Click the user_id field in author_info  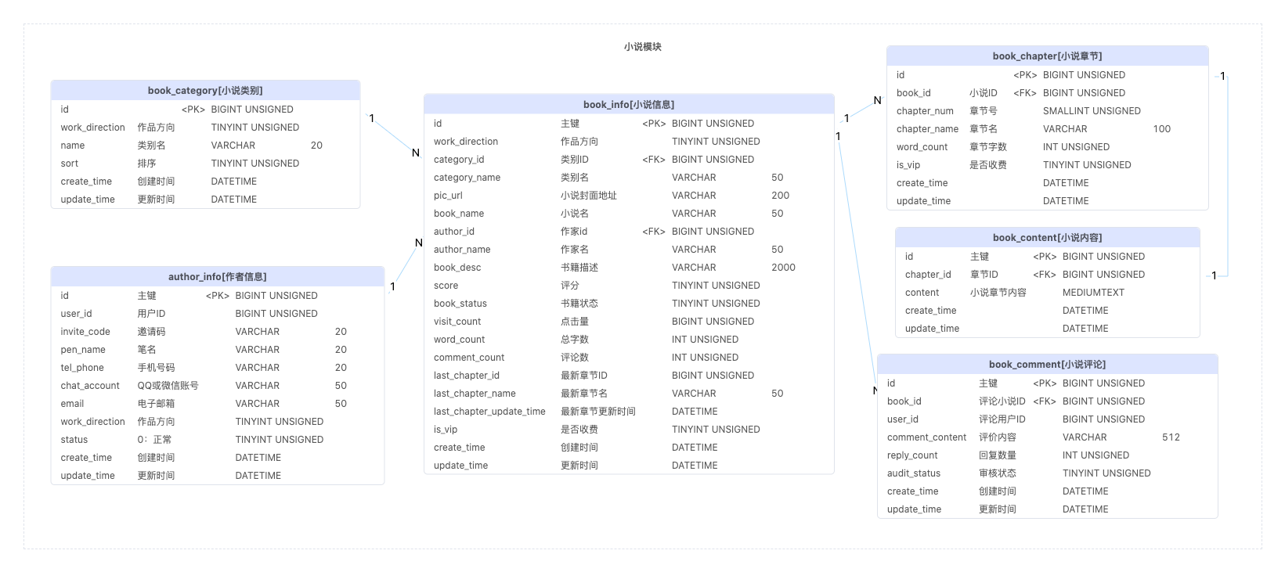(218, 314)
